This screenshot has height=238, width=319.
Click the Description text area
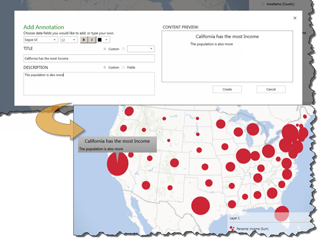pos(89,84)
